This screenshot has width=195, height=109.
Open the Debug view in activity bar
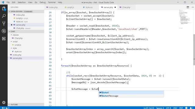click(x=4, y=31)
